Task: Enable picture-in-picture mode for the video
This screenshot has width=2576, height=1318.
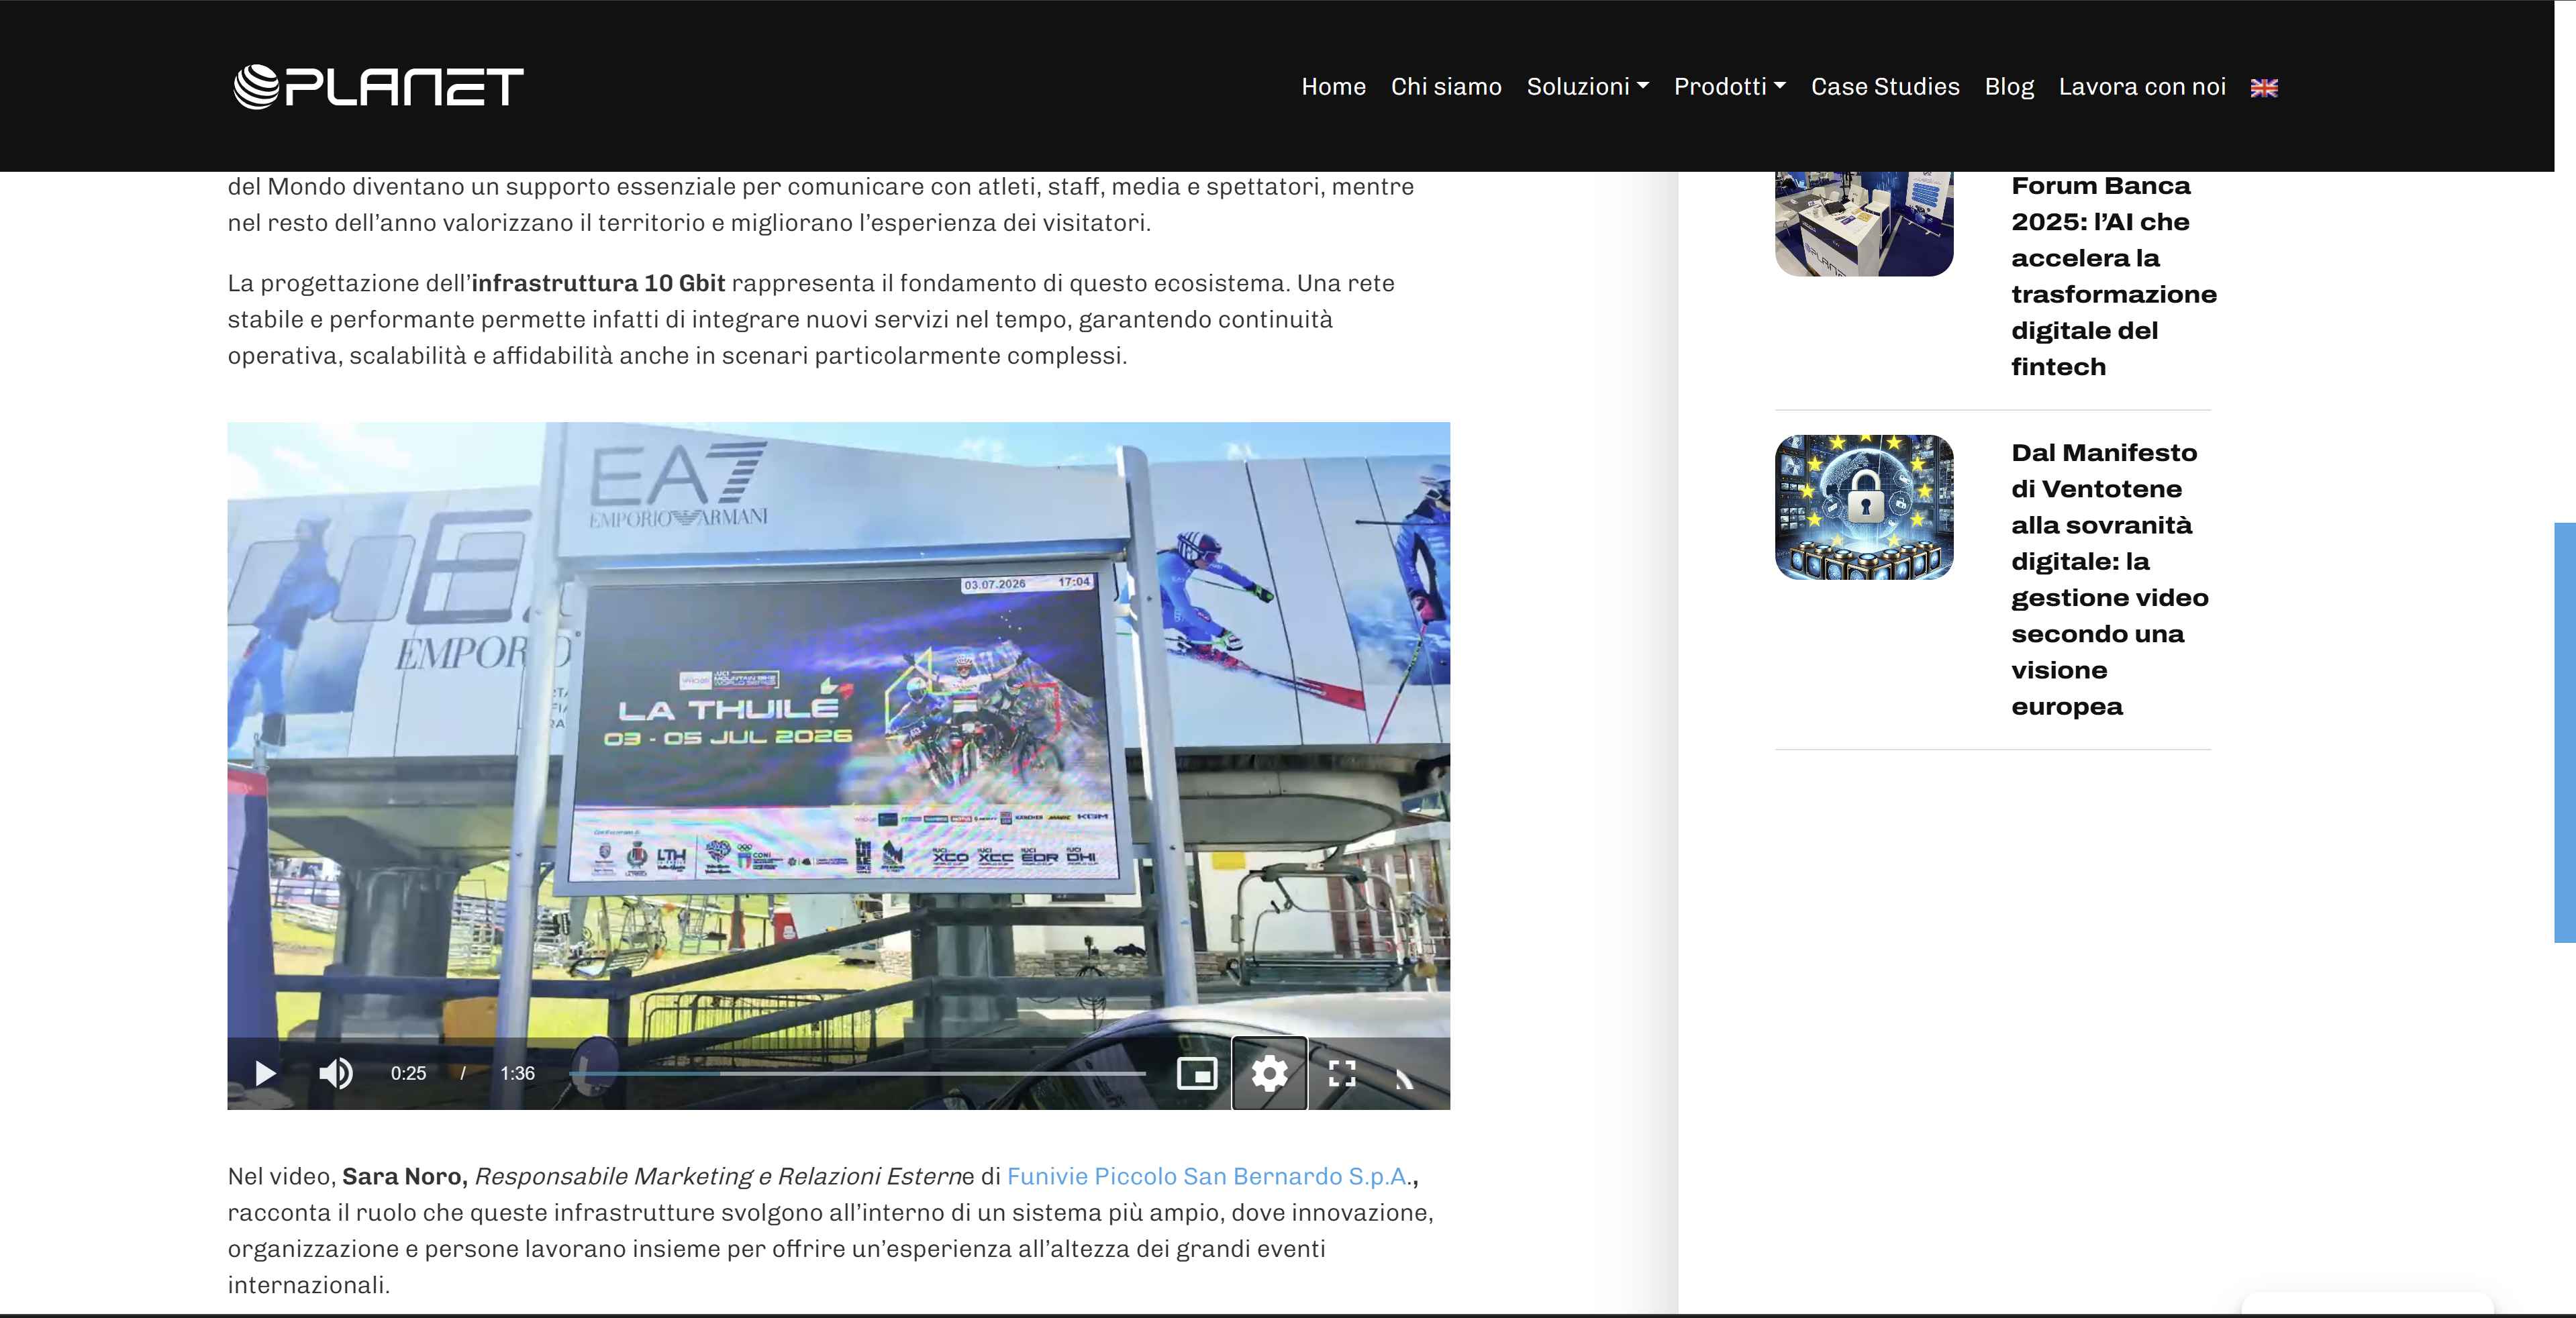Action: click(x=1197, y=1073)
